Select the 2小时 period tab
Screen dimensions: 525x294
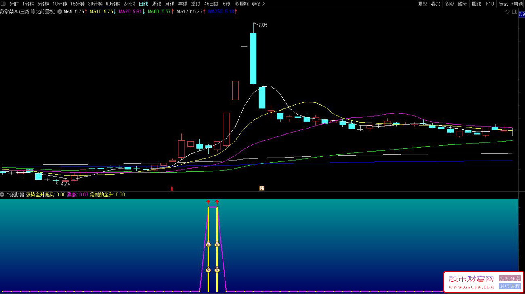tap(129, 4)
